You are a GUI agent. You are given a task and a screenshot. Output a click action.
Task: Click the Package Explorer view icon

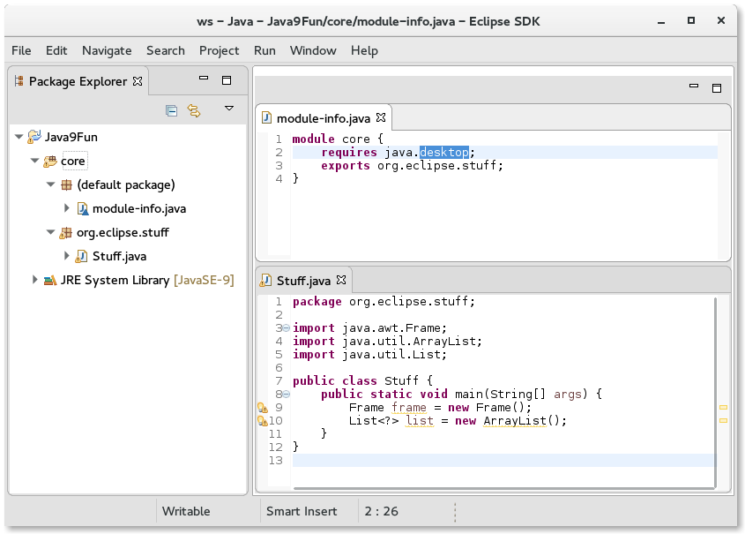coord(19,81)
